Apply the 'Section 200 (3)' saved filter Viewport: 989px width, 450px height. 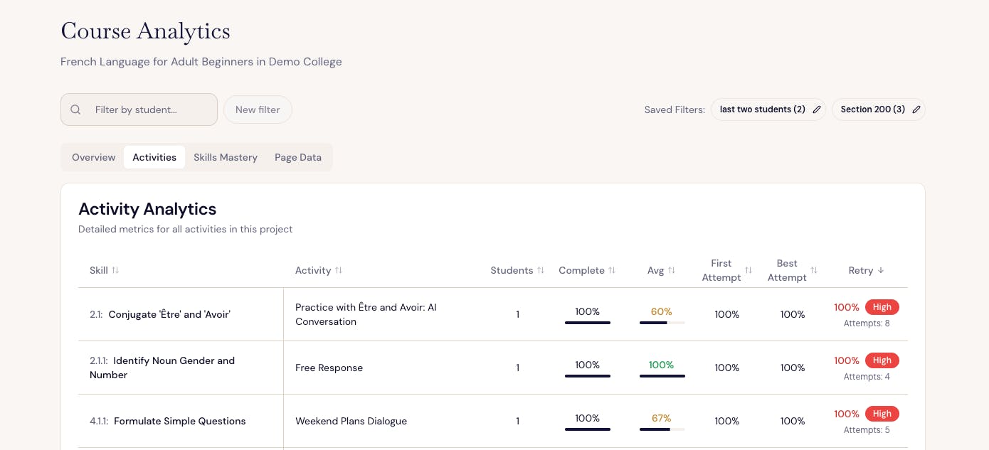[872, 109]
